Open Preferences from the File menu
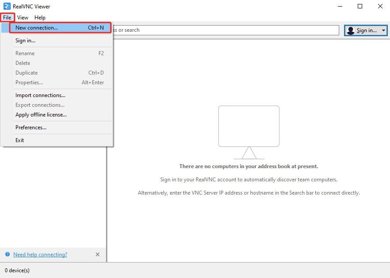Screen dimensions: 390x278 31,128
